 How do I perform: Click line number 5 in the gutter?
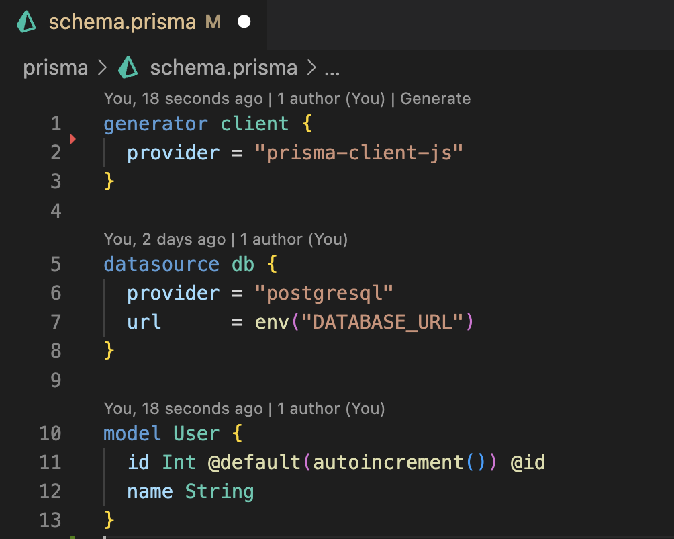point(56,264)
